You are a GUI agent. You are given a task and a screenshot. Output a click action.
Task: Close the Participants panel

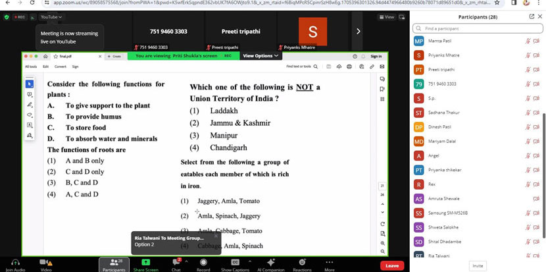pos(540,16)
